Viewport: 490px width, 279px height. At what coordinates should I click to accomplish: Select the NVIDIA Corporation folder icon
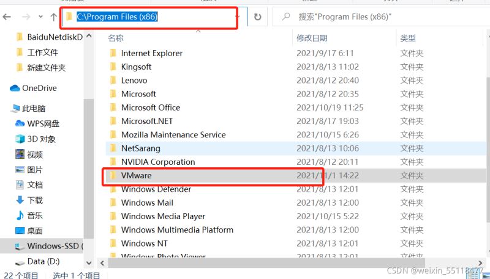pyautogui.click(x=113, y=162)
